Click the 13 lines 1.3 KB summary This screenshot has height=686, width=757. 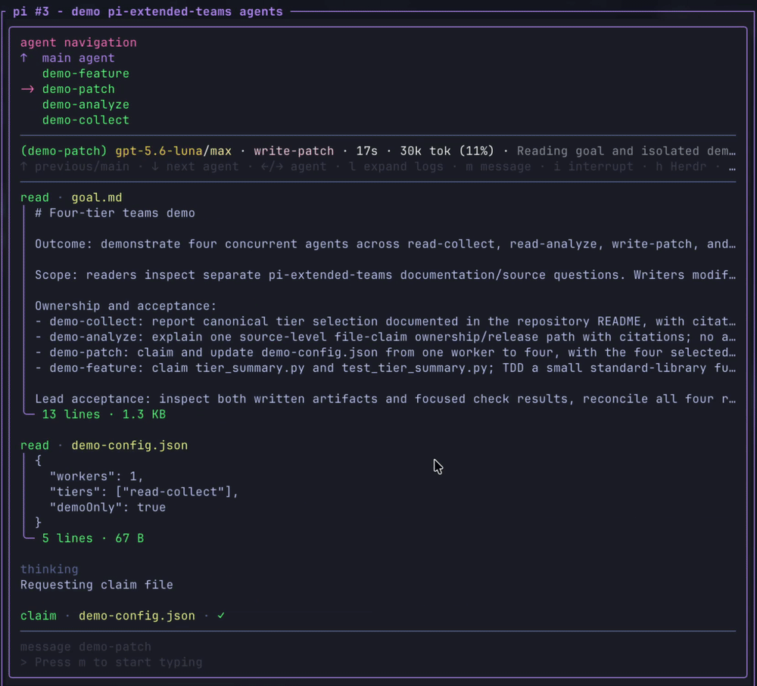104,414
